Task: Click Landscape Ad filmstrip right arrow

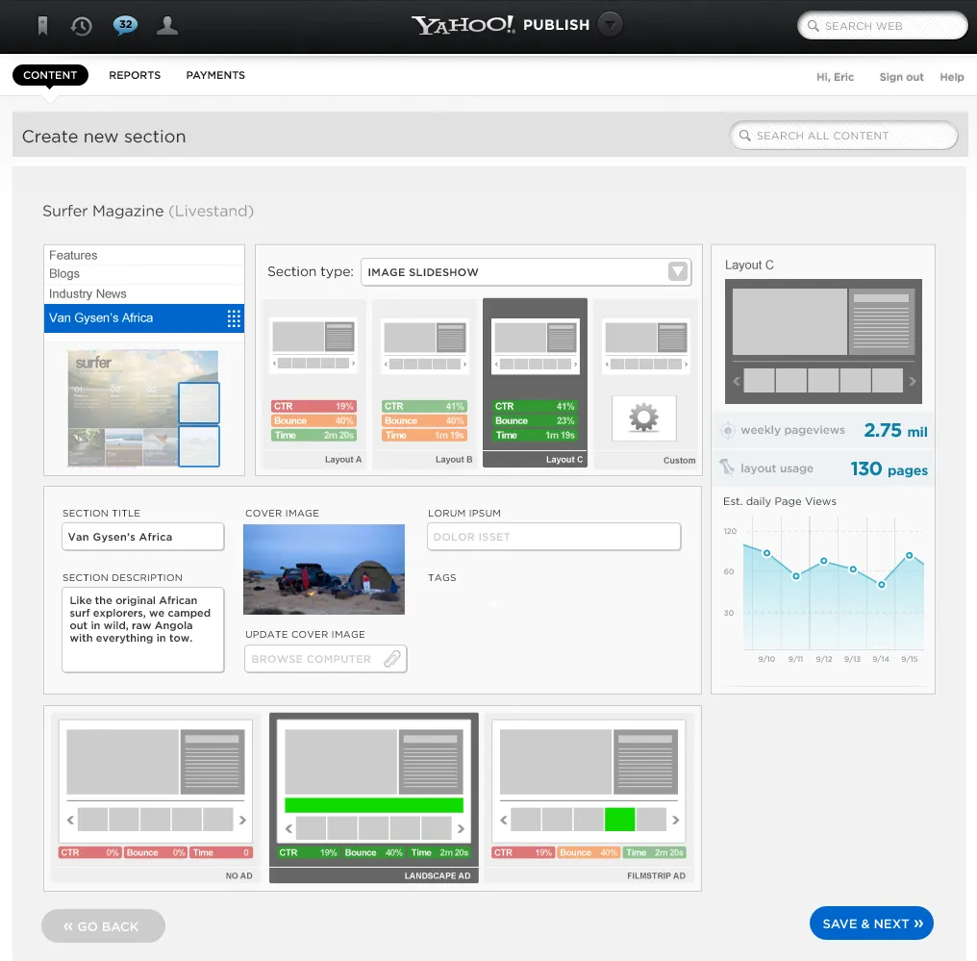Action: click(461, 828)
